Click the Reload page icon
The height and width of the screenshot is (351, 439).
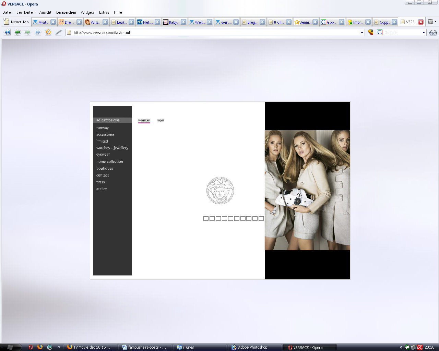[x=48, y=32]
